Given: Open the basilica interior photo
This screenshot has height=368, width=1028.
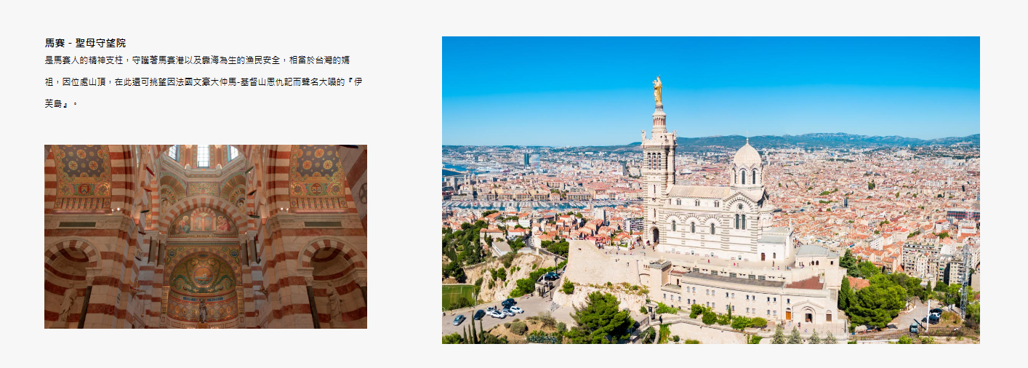Looking at the screenshot, I should (206, 236).
